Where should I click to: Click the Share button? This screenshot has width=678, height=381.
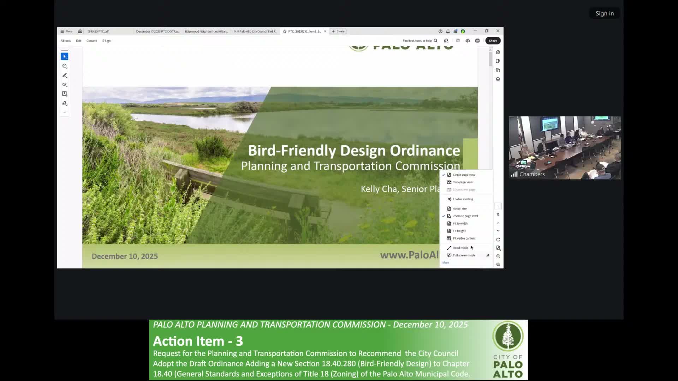[x=493, y=41]
